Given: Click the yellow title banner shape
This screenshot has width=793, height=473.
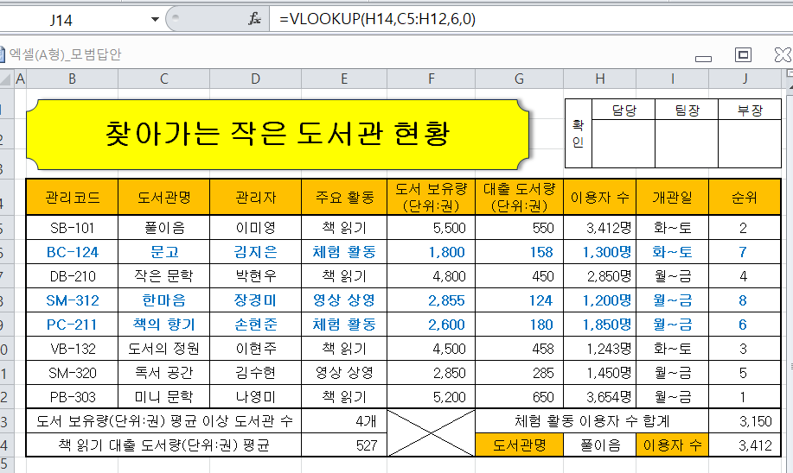Looking at the screenshot, I should pos(277,134).
